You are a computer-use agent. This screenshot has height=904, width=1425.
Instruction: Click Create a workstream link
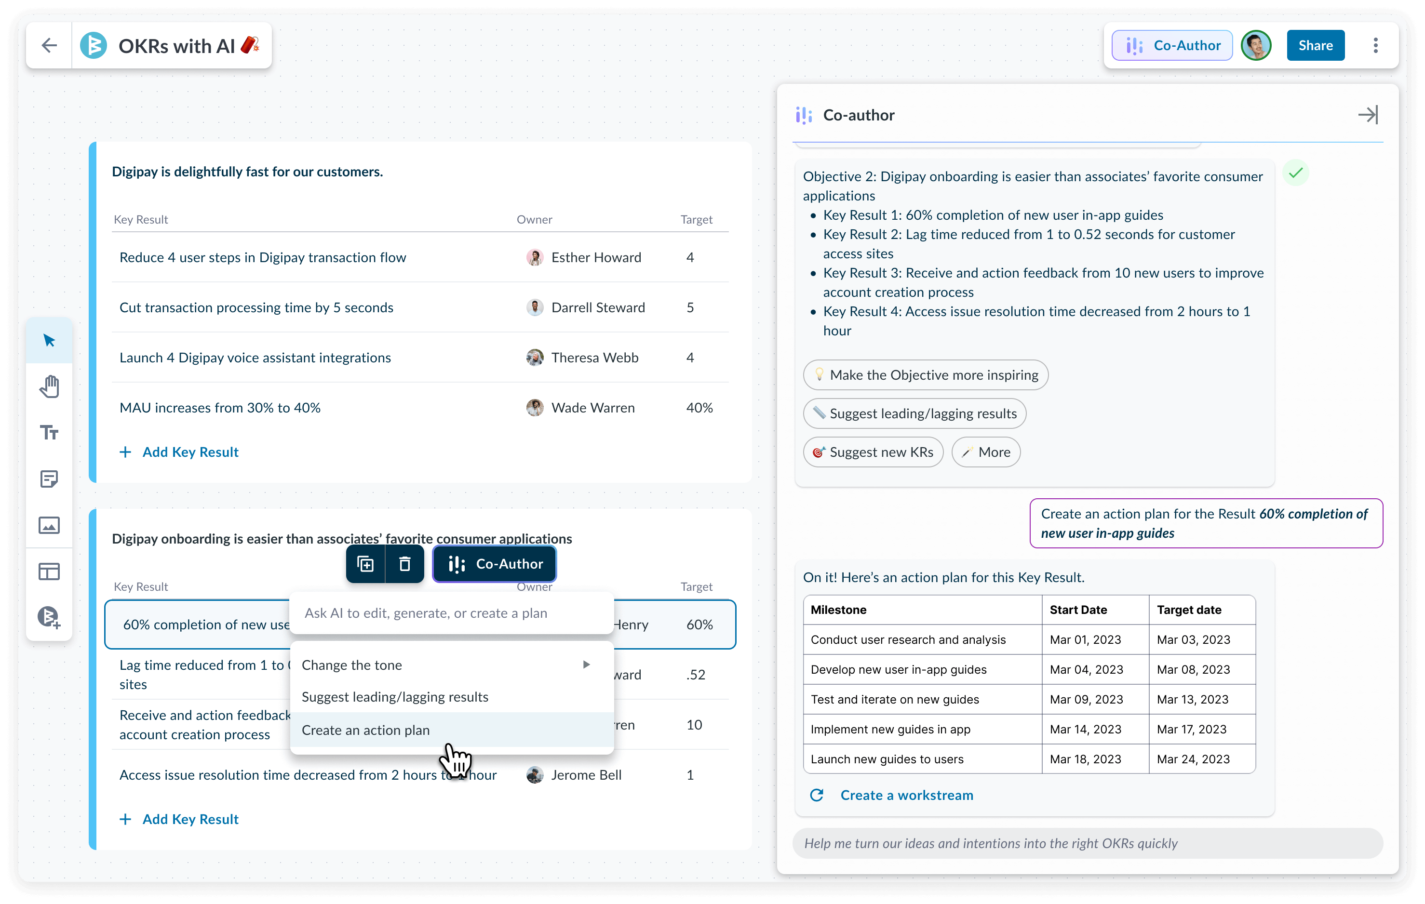click(906, 795)
